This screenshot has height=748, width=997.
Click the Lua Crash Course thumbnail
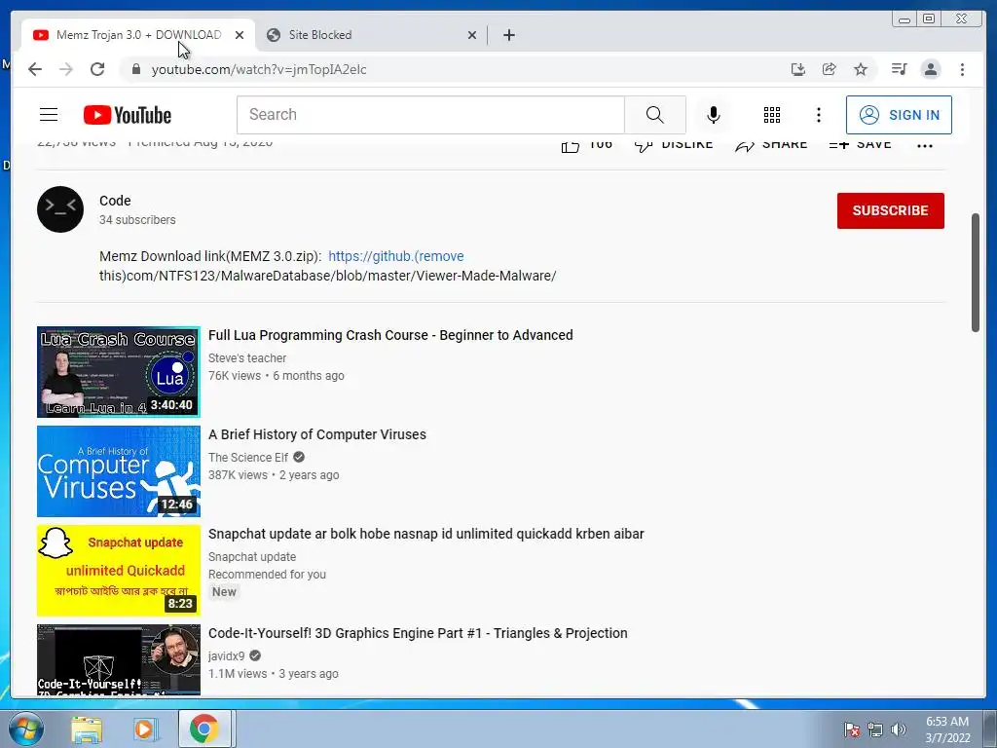click(x=118, y=372)
